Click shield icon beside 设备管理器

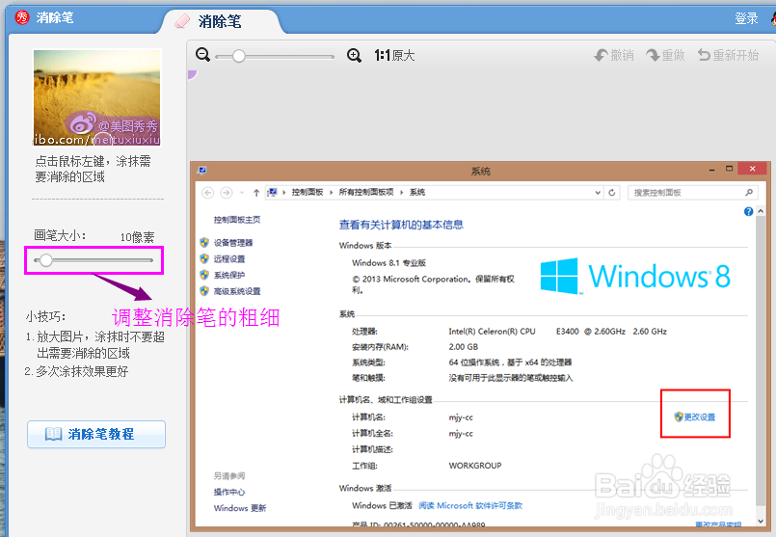click(204, 242)
